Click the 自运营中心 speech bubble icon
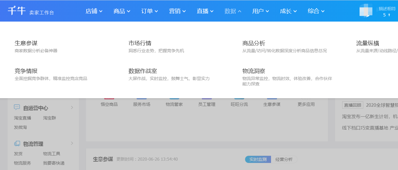Viewport: 398px width, 170px height. [17, 107]
